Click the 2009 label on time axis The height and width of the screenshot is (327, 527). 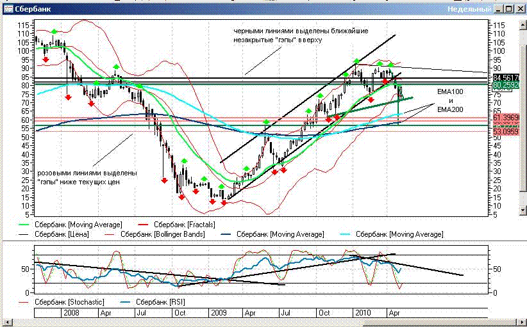[219, 313]
